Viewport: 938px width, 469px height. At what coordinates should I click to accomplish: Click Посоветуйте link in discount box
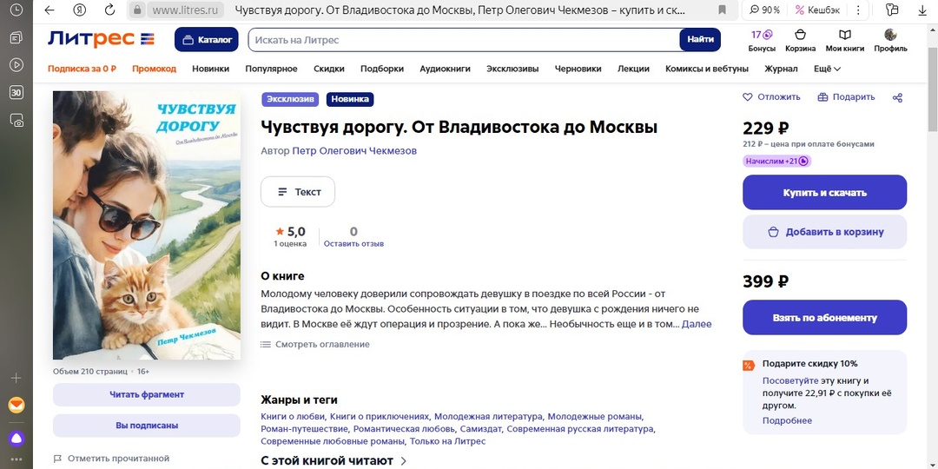[790, 380]
